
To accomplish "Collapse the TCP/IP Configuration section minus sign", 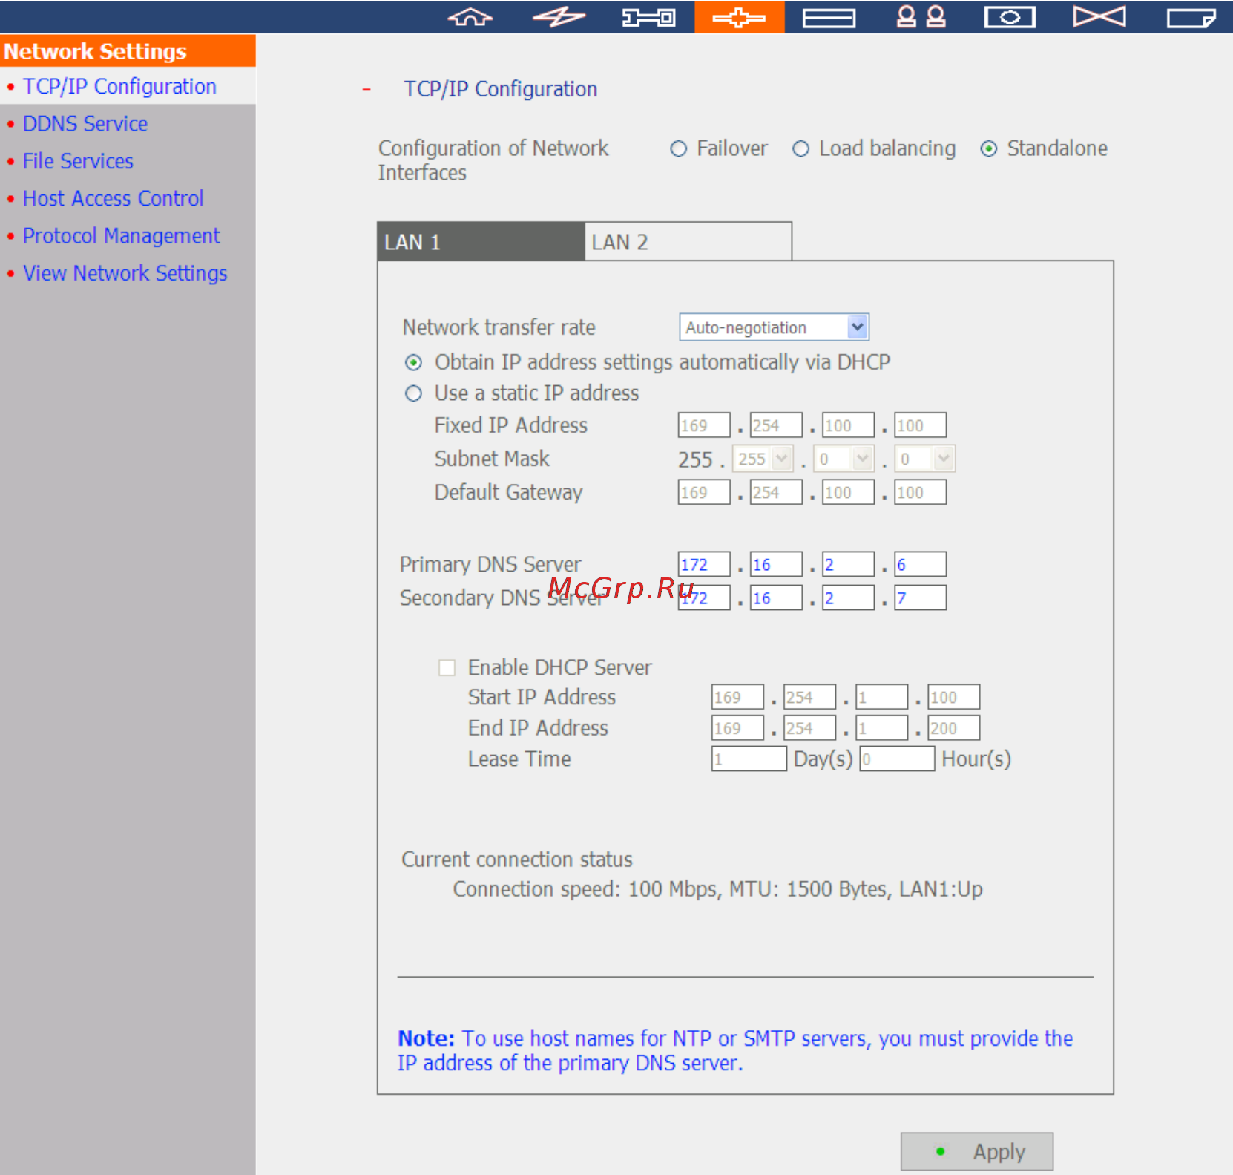I will 366,90.
